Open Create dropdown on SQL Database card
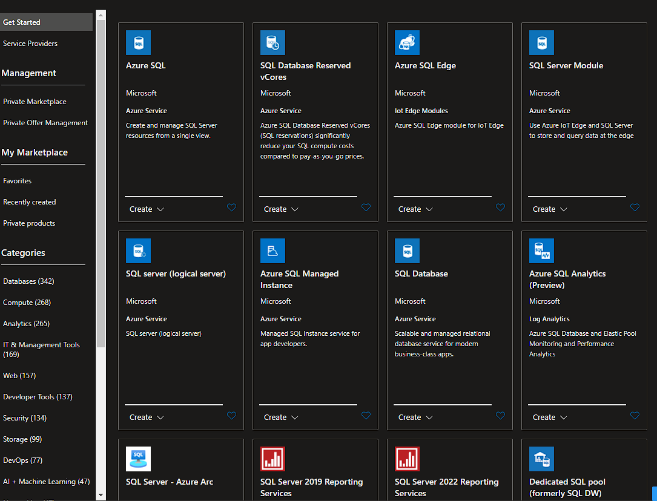 coord(415,417)
